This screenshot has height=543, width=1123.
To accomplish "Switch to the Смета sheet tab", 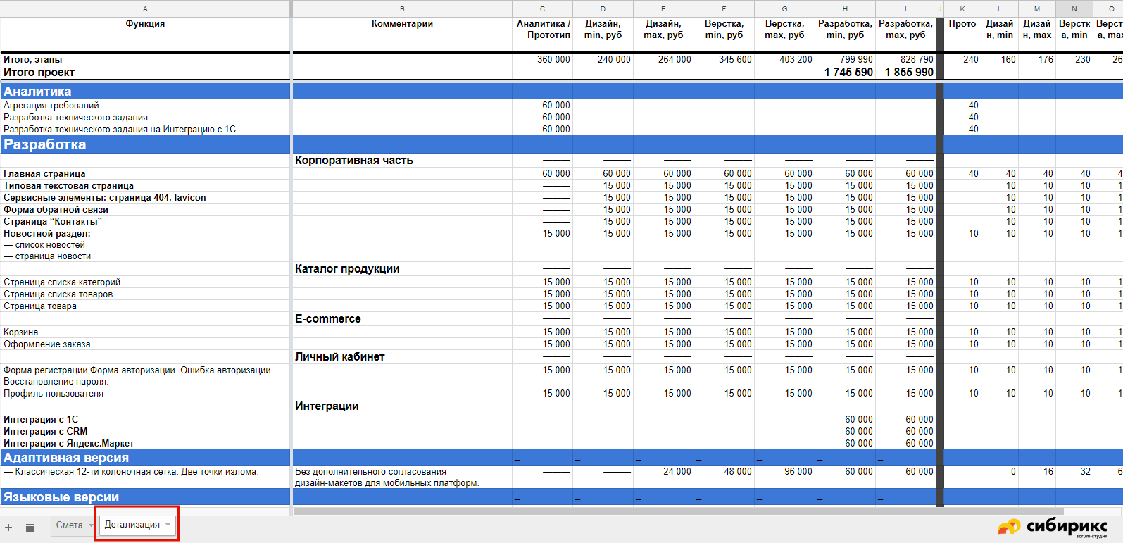I will click(x=70, y=525).
